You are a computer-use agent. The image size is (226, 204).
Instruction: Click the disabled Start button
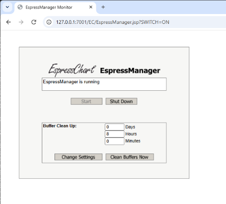pos(86,102)
